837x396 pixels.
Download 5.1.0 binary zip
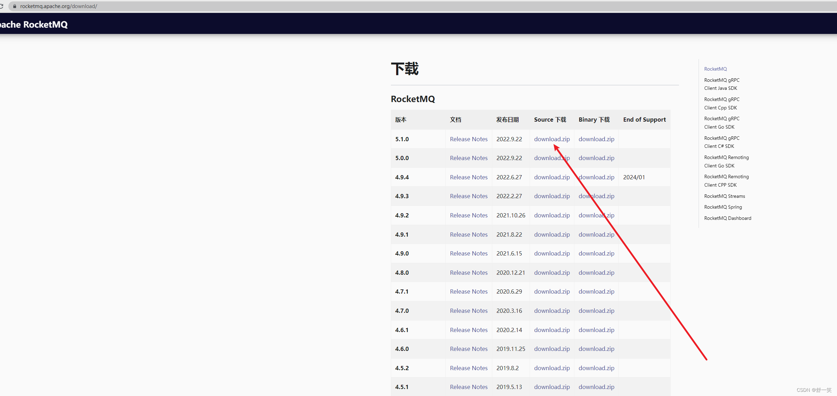596,139
